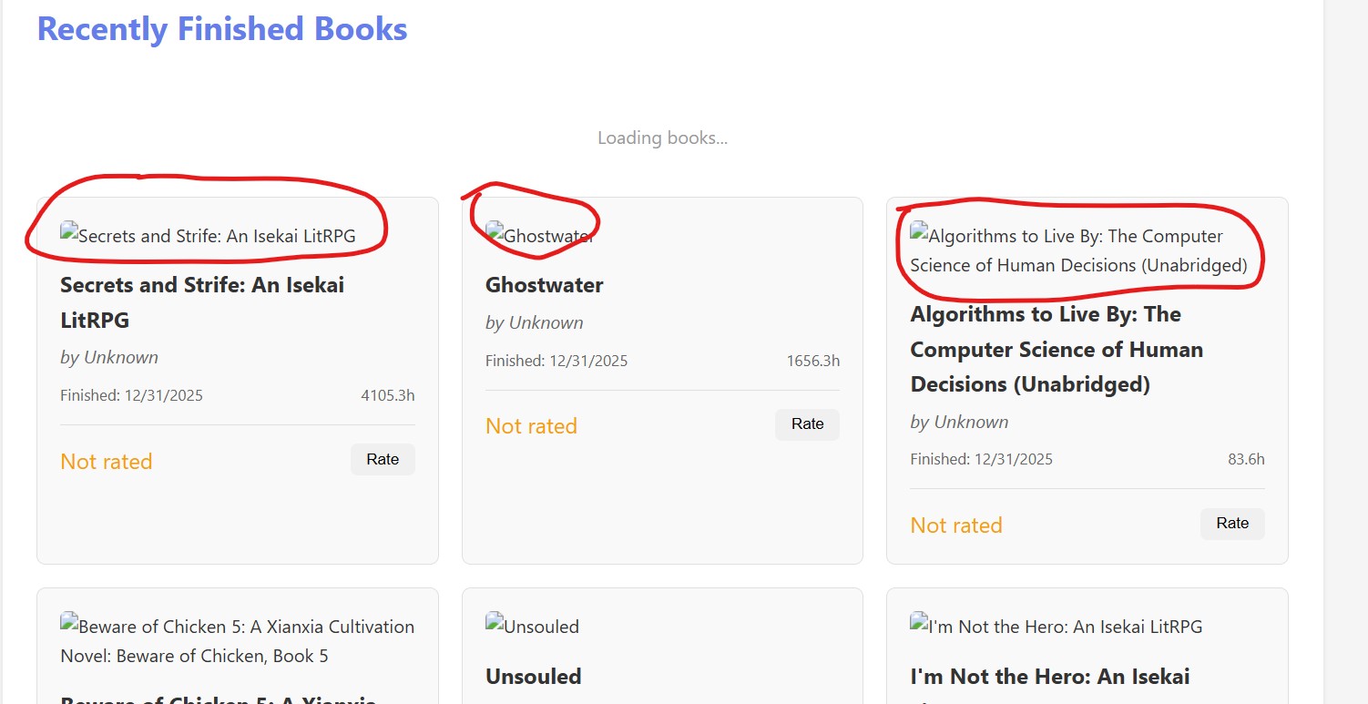Click Not rated label on Algorithms card
Viewport: 1368px width, 704px height.
[x=955, y=525]
